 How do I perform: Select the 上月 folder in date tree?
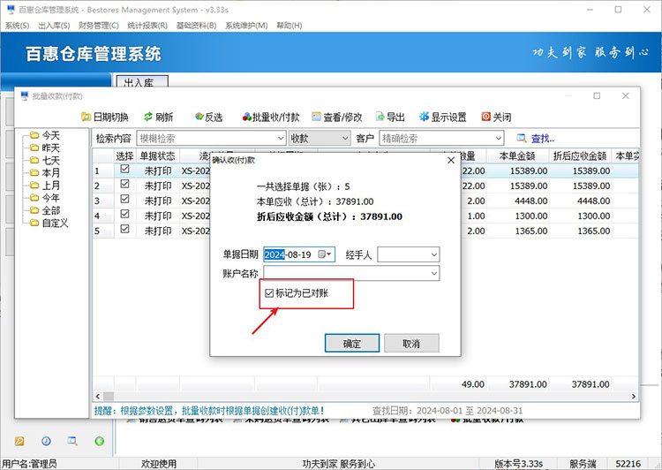click(45, 186)
